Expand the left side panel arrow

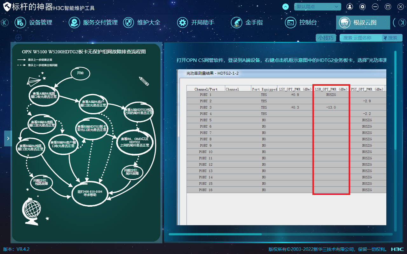click(8, 138)
